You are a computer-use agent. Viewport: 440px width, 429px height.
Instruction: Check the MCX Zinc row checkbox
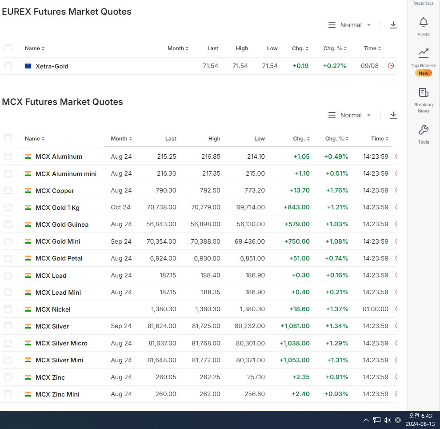pyautogui.click(x=8, y=377)
